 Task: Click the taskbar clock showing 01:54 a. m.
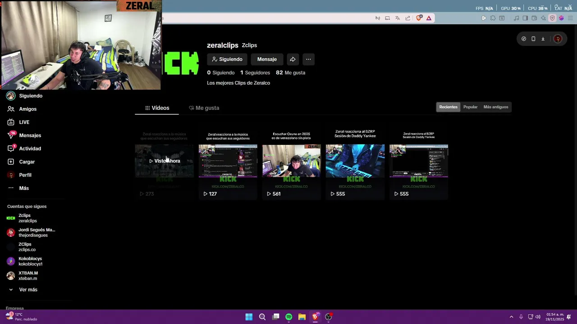click(x=555, y=317)
